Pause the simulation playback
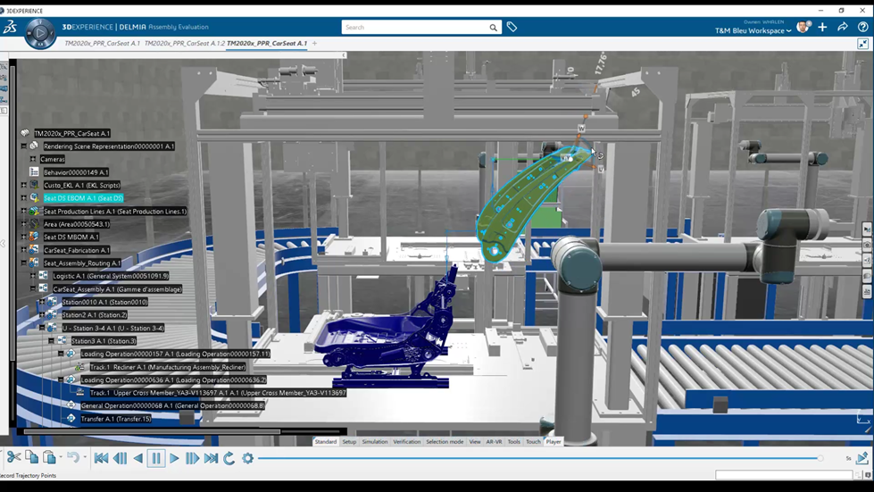874x492 pixels. [156, 458]
